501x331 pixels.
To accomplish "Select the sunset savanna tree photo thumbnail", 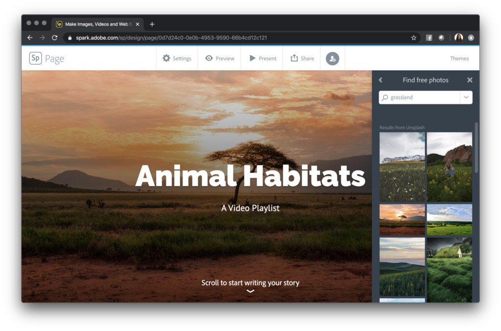I will (402, 220).
